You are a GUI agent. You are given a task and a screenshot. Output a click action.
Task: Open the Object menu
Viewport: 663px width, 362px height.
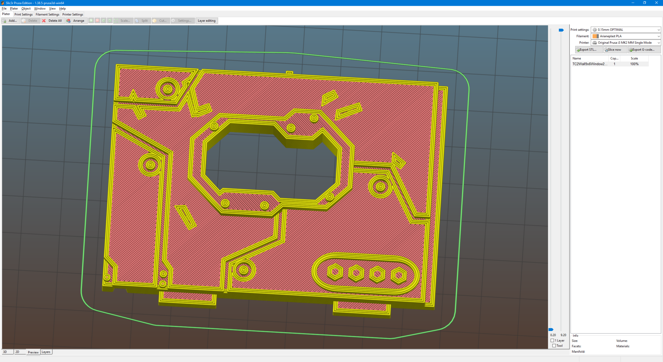pyautogui.click(x=26, y=8)
